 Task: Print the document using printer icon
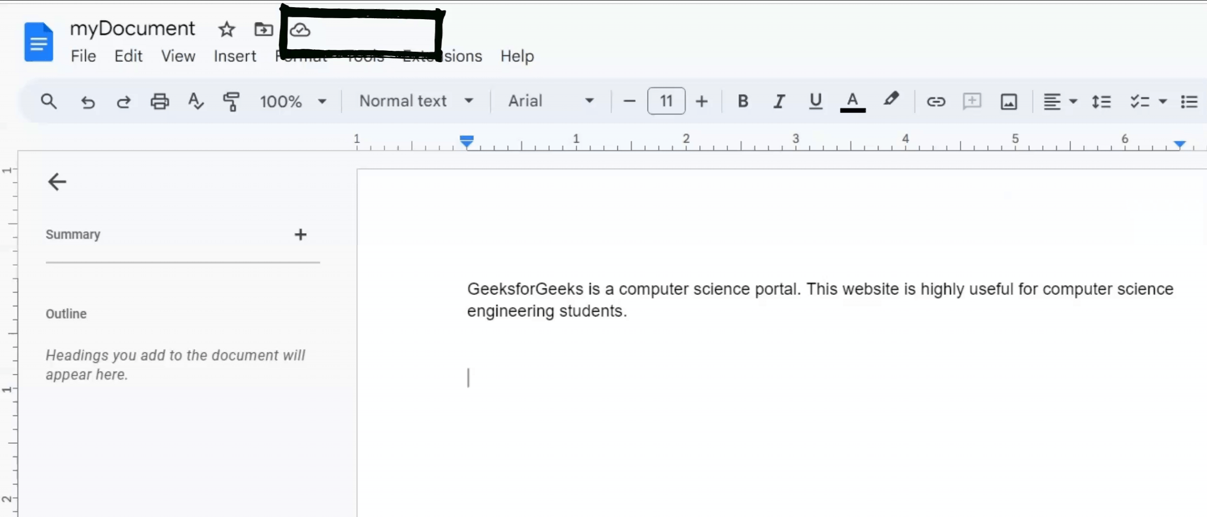coord(160,101)
